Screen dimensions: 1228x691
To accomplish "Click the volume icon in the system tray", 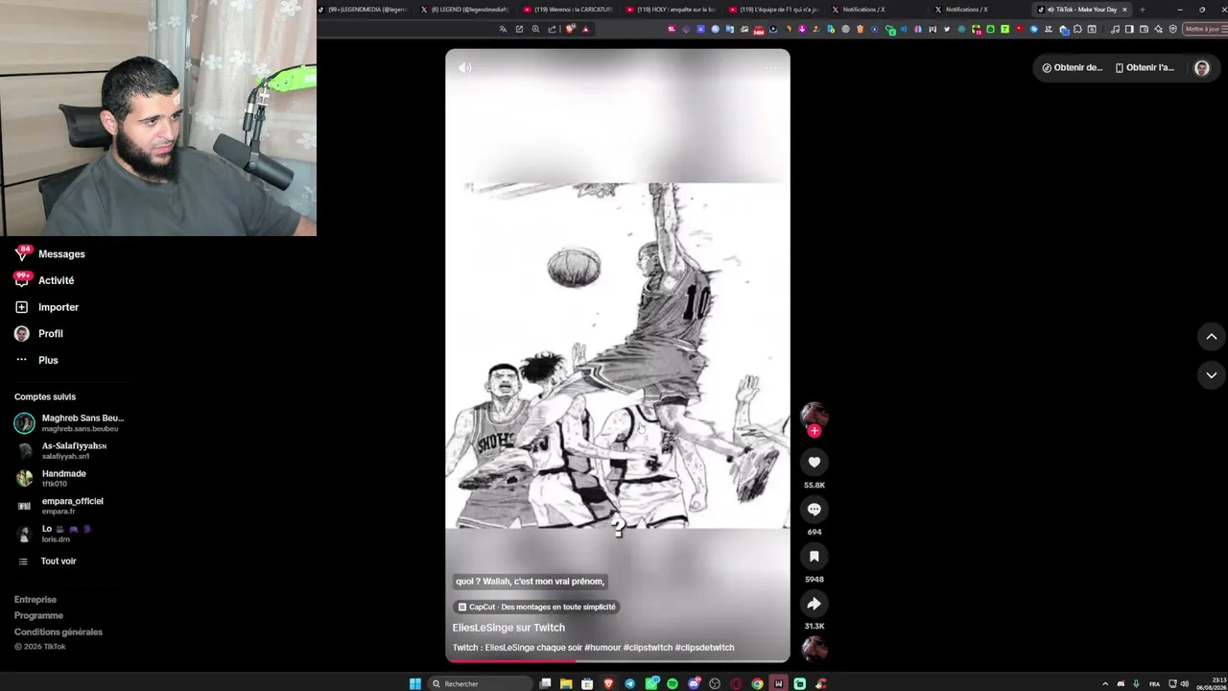I will [1185, 683].
